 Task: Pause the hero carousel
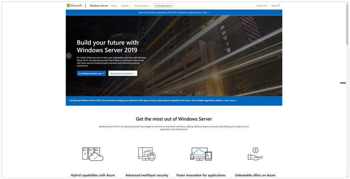pyautogui.click(x=181, y=92)
